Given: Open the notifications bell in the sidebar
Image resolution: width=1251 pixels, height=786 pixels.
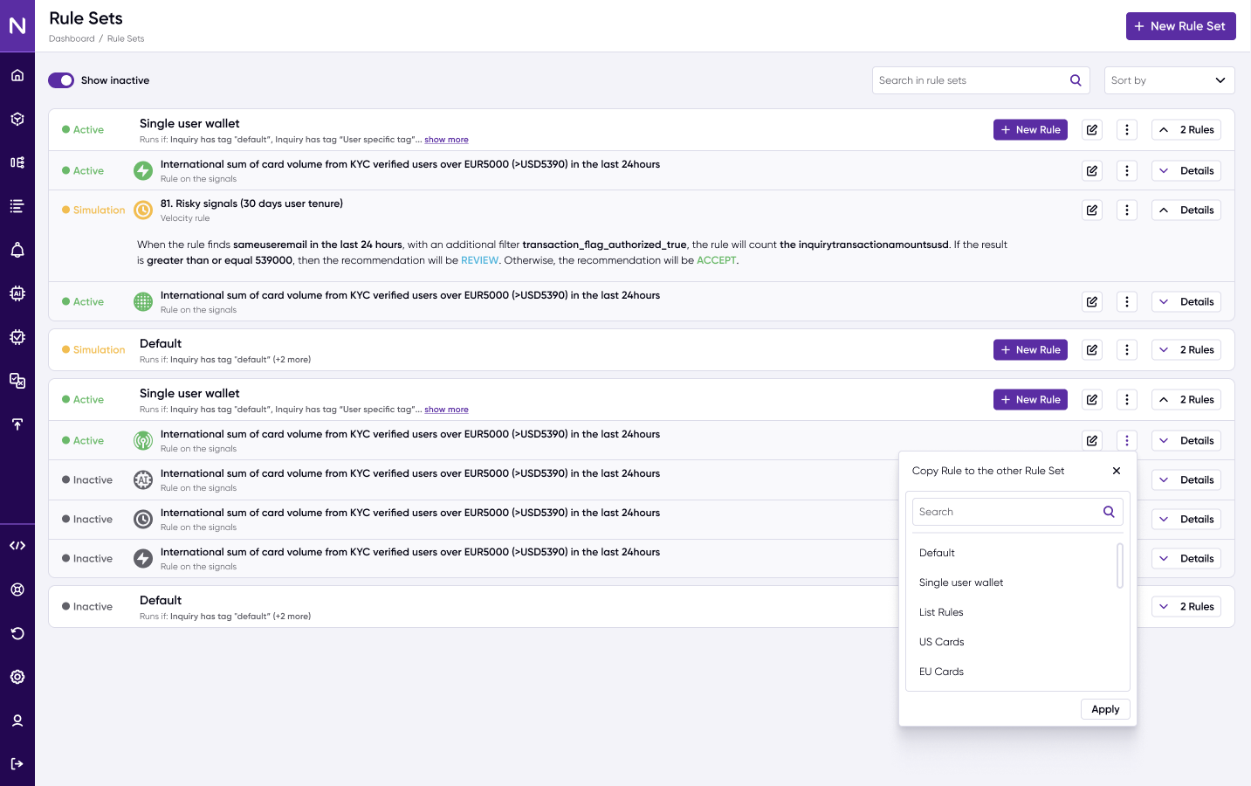Looking at the screenshot, I should coord(17,251).
